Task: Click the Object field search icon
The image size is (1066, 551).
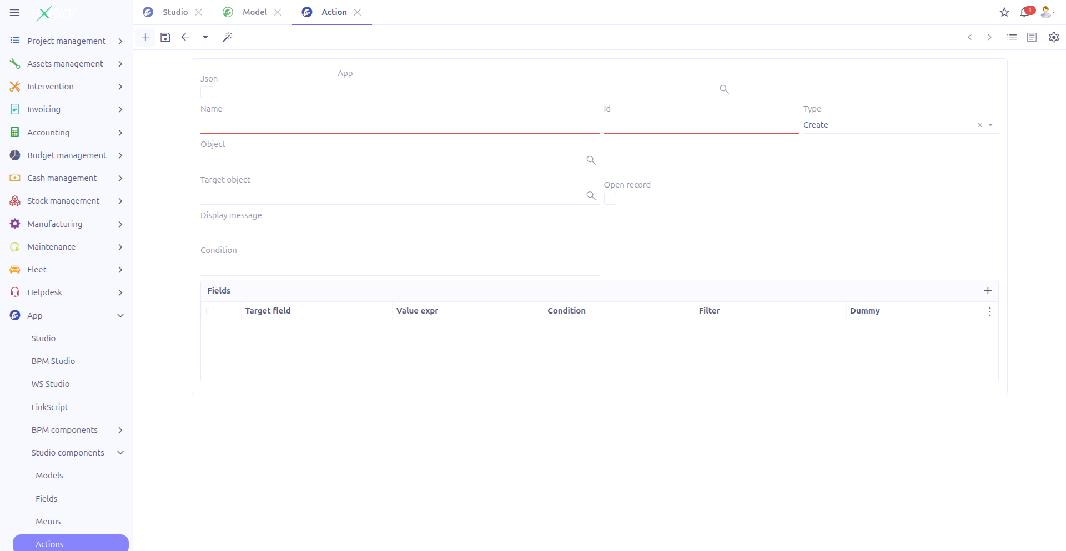Action: click(591, 160)
